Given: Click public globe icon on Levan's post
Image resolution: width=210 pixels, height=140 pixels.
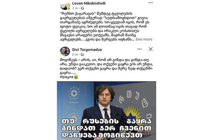Looking at the screenshot, I should click(x=82, y=8).
